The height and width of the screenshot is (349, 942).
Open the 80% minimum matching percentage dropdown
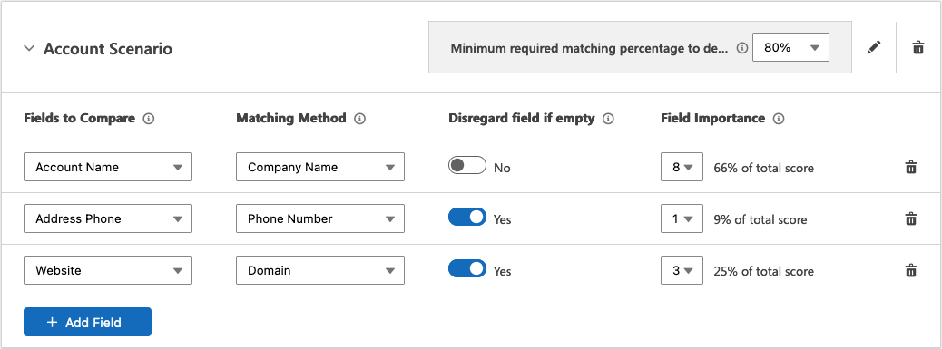tap(790, 47)
